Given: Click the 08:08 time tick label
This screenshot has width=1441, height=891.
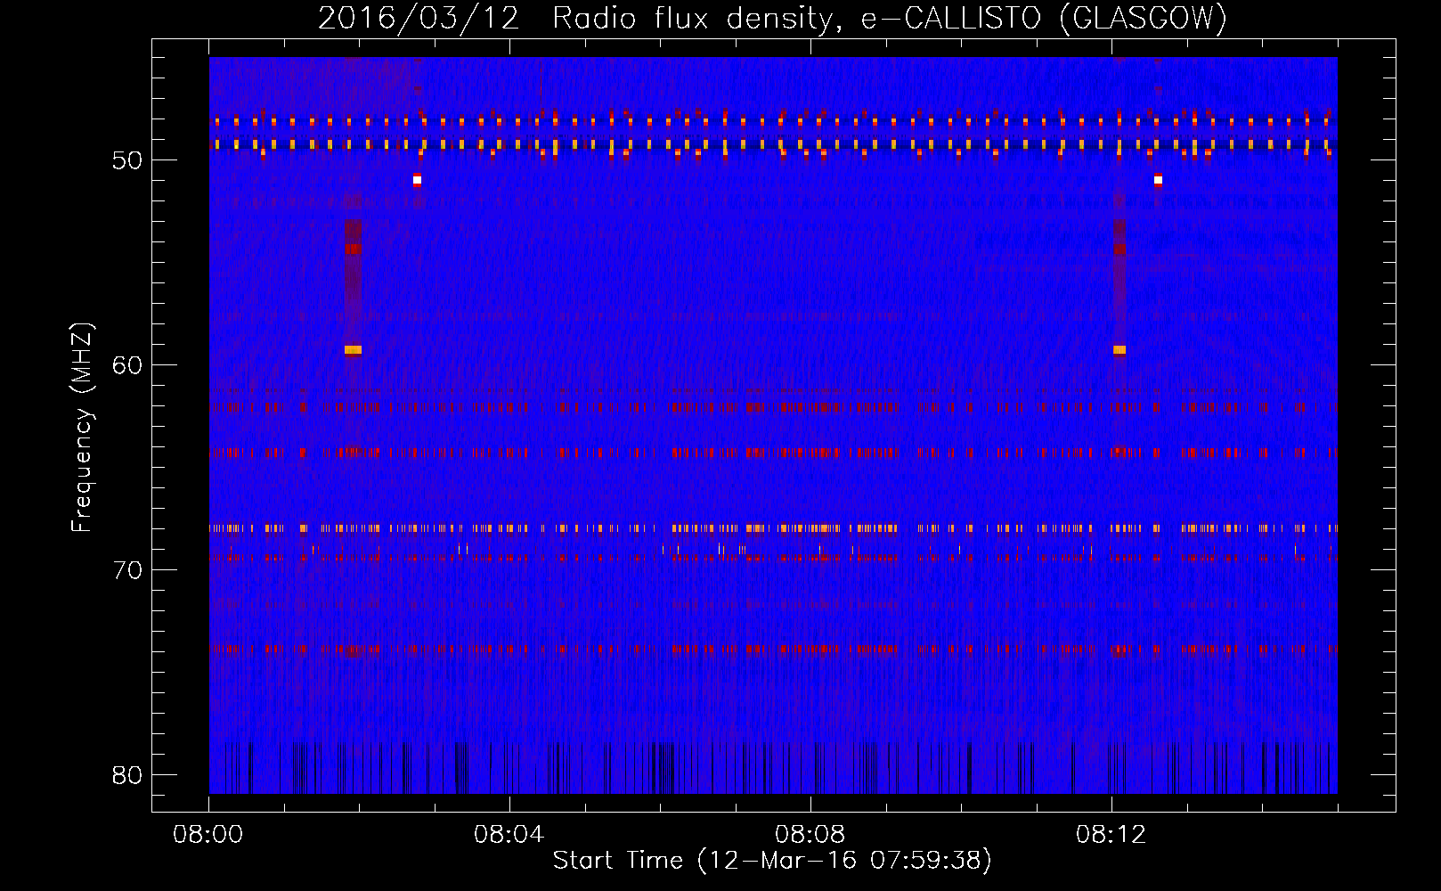Looking at the screenshot, I should coord(810,835).
